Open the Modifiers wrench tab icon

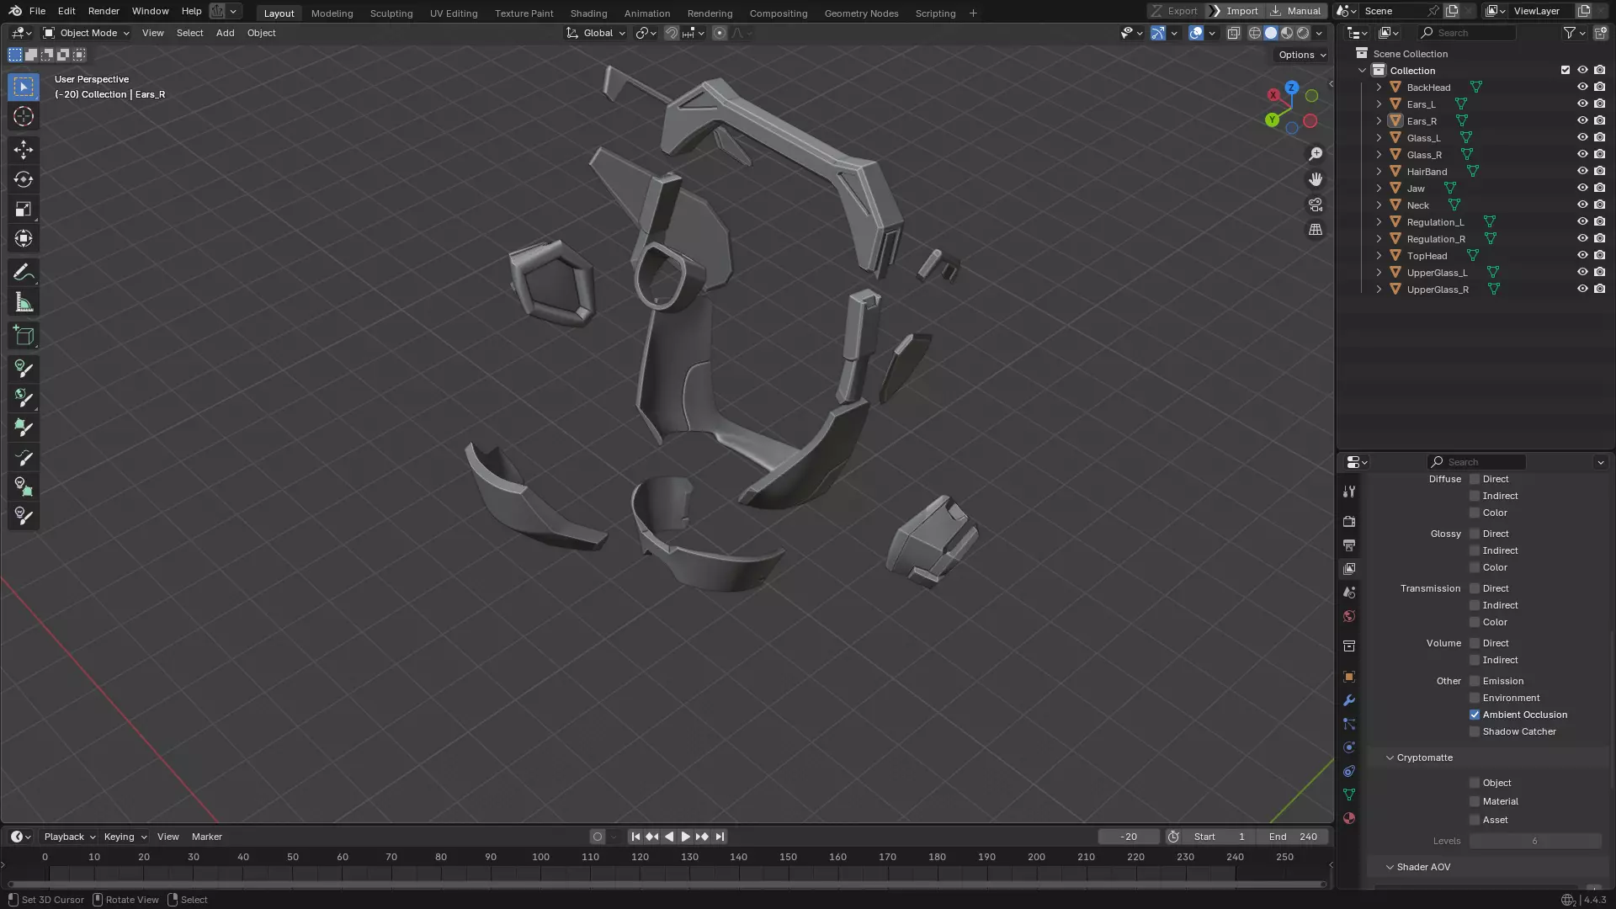pyautogui.click(x=1349, y=700)
